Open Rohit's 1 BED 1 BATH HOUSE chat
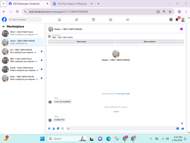 (x=22, y=78)
